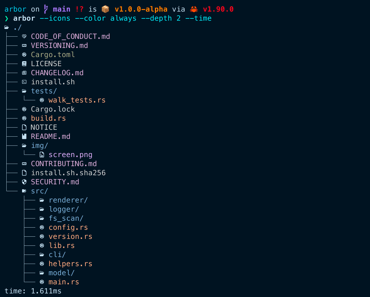Viewport: 370px width, 297px height.
Task: Click the src/ folder icon
Action: [x=24, y=191]
